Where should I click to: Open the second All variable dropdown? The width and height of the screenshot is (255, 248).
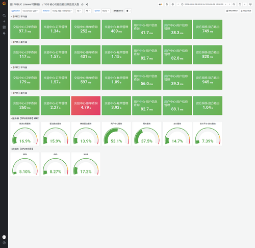88,11
